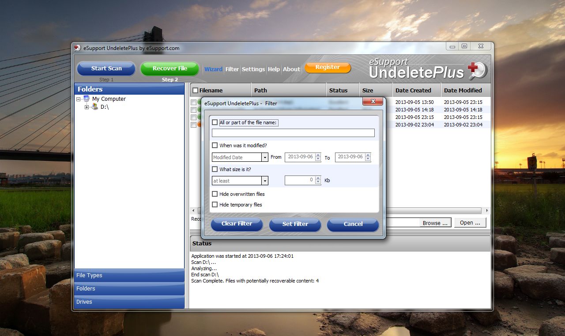This screenshot has height=336, width=565.
Task: Expand the Drives panel
Action: 129,302
